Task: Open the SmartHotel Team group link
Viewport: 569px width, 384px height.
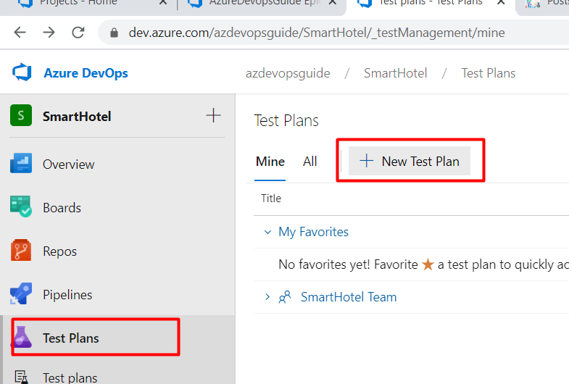Action: (349, 297)
